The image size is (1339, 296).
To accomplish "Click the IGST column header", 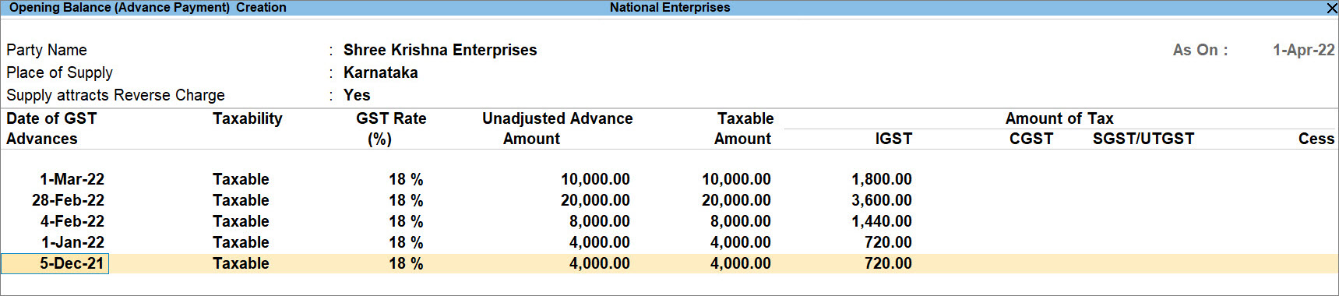I will point(893,139).
